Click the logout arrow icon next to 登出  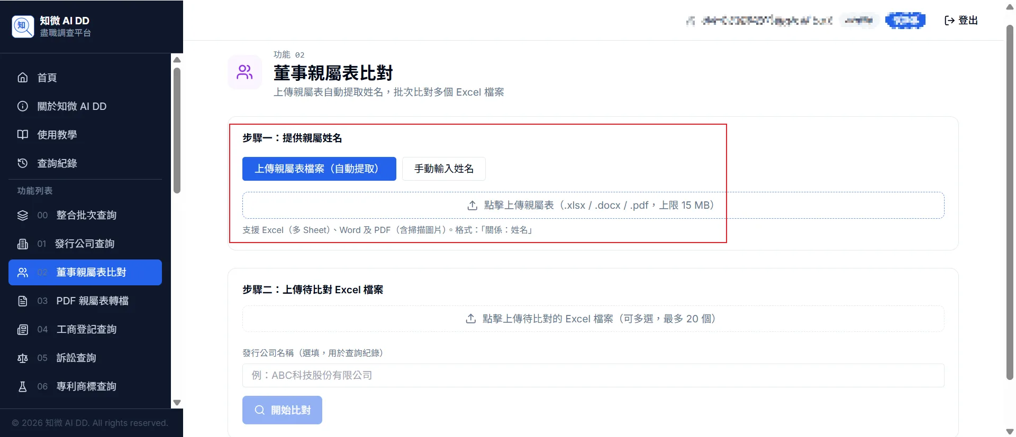pyautogui.click(x=950, y=20)
